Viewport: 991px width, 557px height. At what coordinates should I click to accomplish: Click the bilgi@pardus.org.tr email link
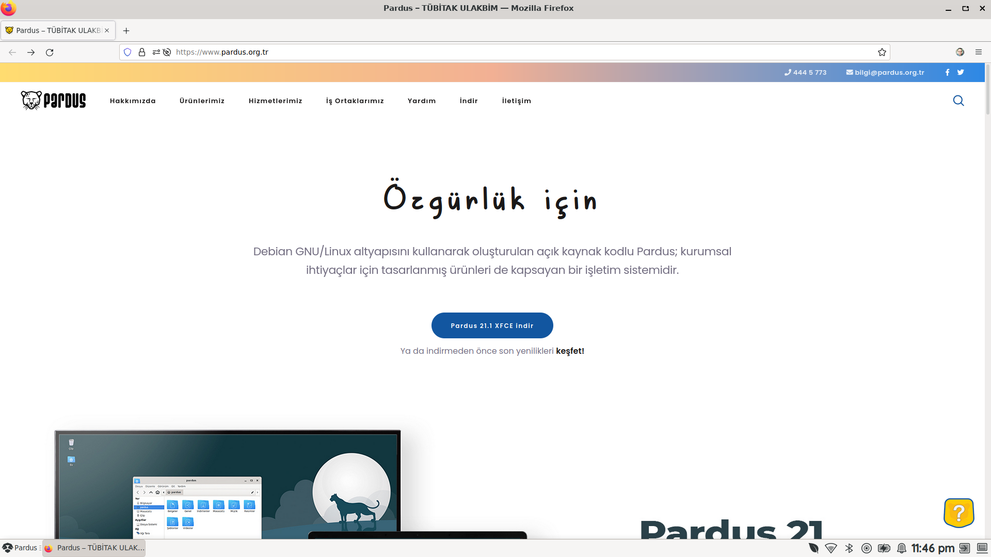[885, 72]
